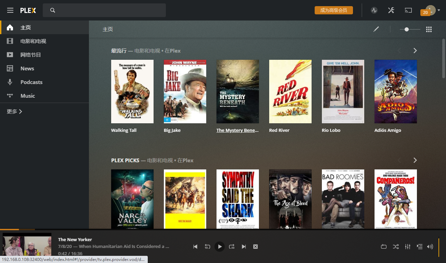Viewport: 446px width, 263px height.
Task: Open 电影和电视 in the sidebar
Action: tap(33, 41)
